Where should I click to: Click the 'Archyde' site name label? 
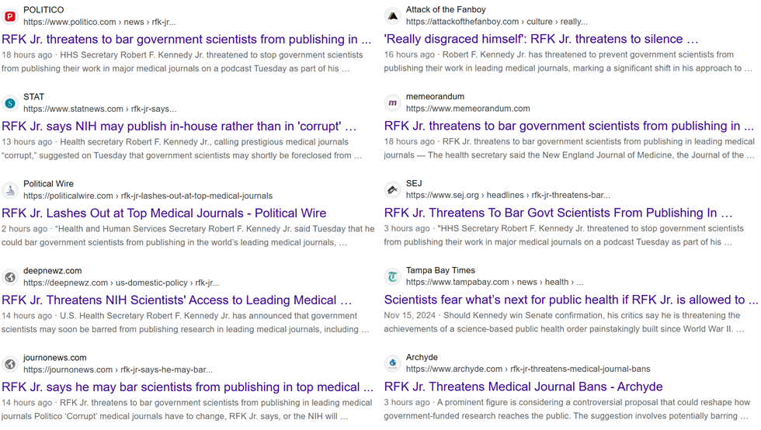pos(422,357)
